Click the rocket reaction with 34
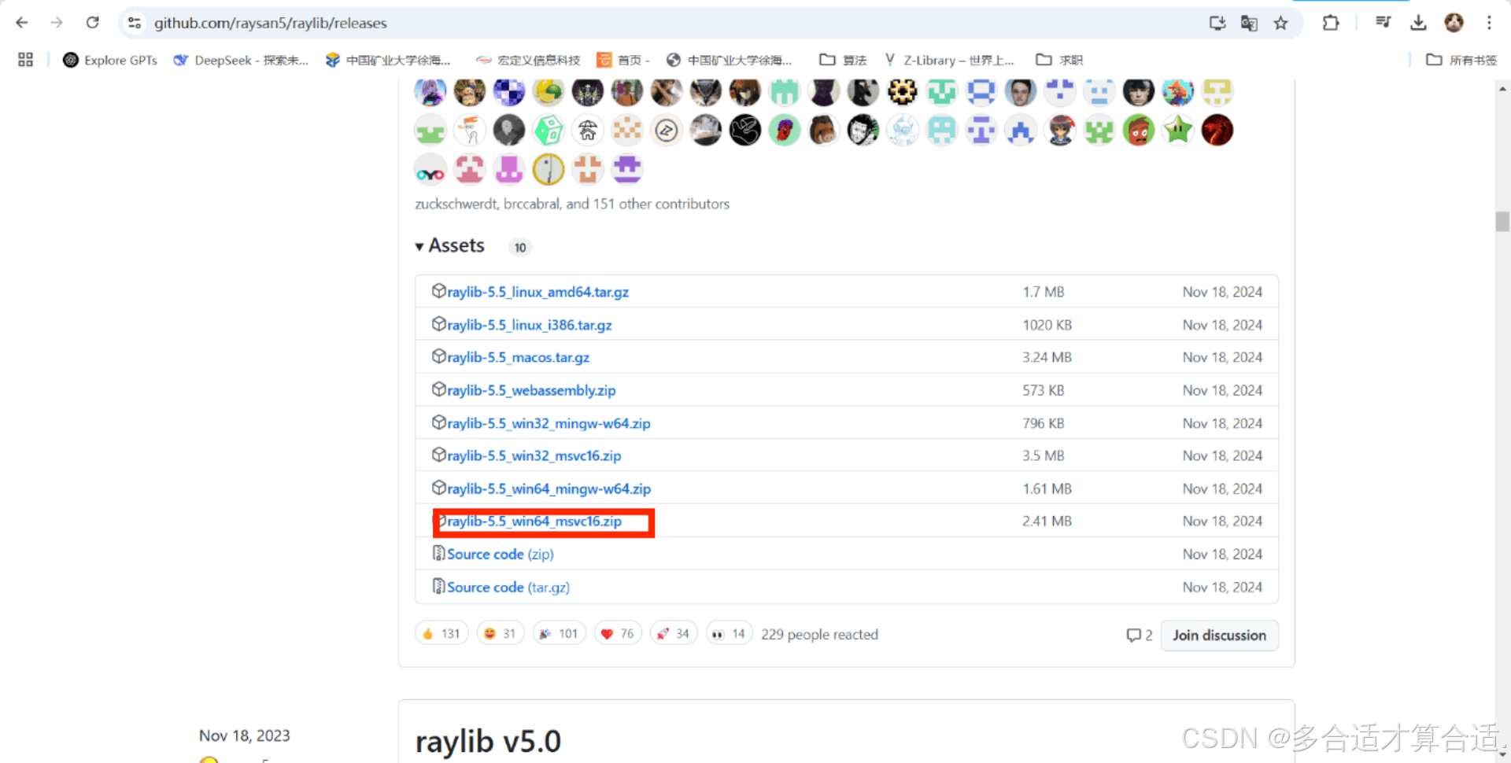 (x=674, y=633)
